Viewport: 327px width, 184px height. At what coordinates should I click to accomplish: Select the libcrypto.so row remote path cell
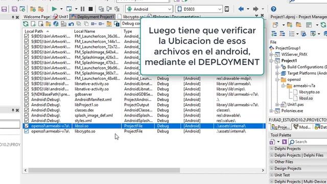click(x=231, y=131)
